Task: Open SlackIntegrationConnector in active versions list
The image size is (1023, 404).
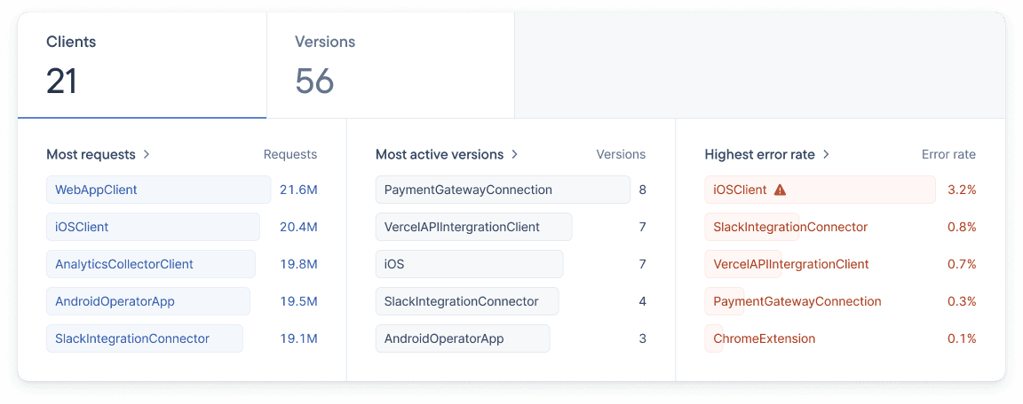Action: click(x=461, y=301)
